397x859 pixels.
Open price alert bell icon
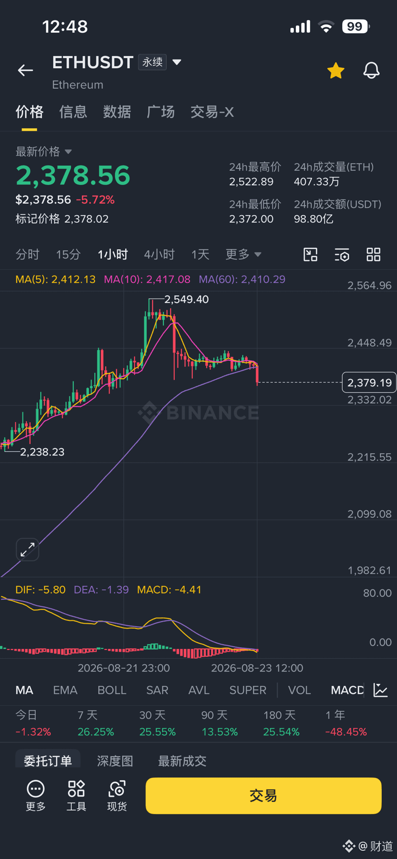point(371,70)
